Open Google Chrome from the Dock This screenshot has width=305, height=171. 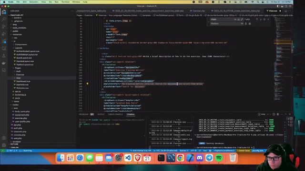[x=180, y=158]
